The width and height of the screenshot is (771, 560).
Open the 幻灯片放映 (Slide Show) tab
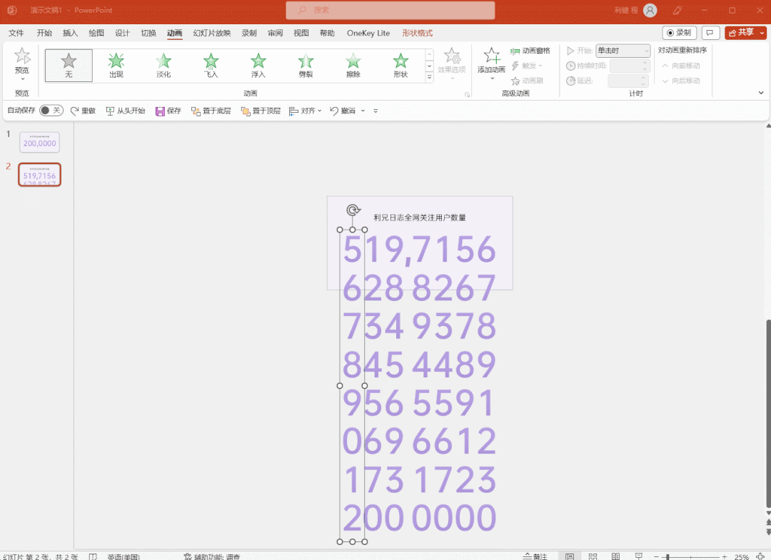click(x=212, y=33)
